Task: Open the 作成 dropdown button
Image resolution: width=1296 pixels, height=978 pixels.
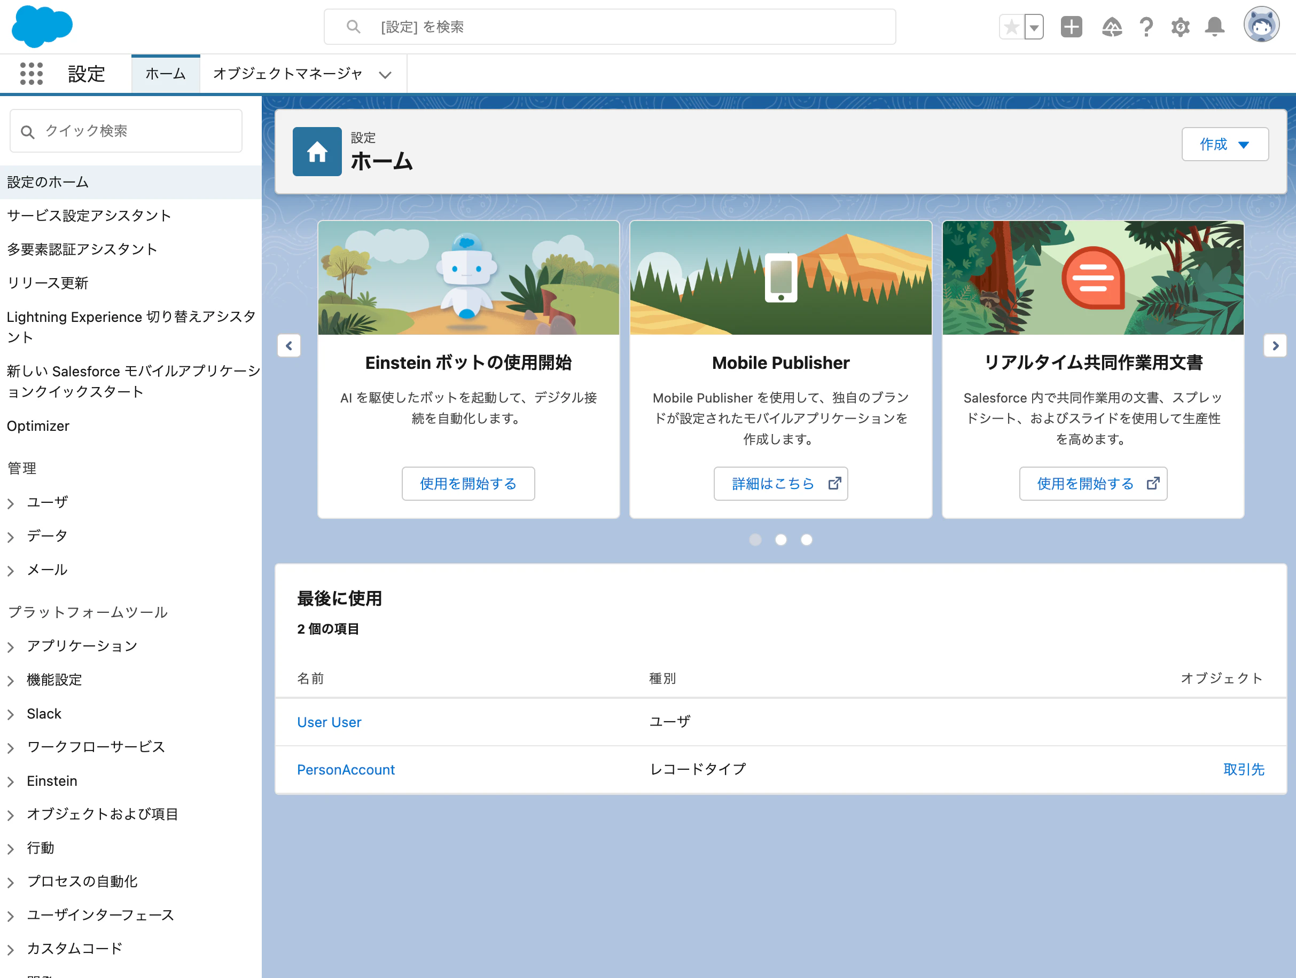Action: [1224, 144]
